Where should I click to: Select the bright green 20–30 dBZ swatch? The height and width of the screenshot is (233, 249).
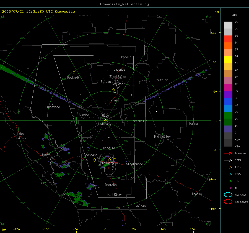pos(228,115)
